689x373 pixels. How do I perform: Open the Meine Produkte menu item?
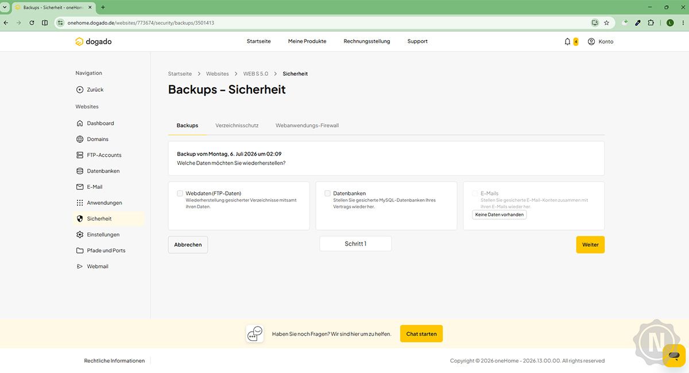pyautogui.click(x=307, y=41)
